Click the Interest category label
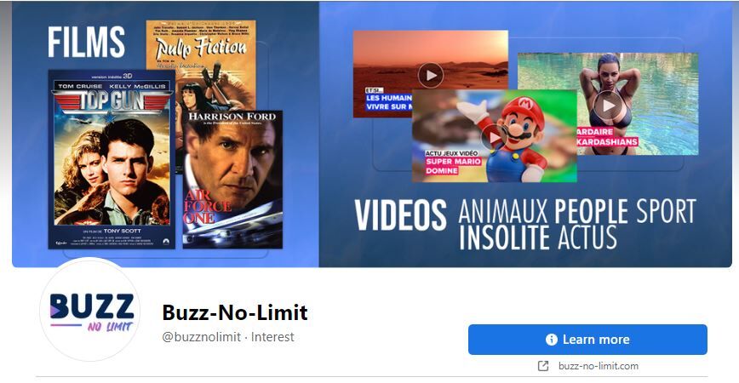Viewport: 739px width, 383px height. coord(272,337)
